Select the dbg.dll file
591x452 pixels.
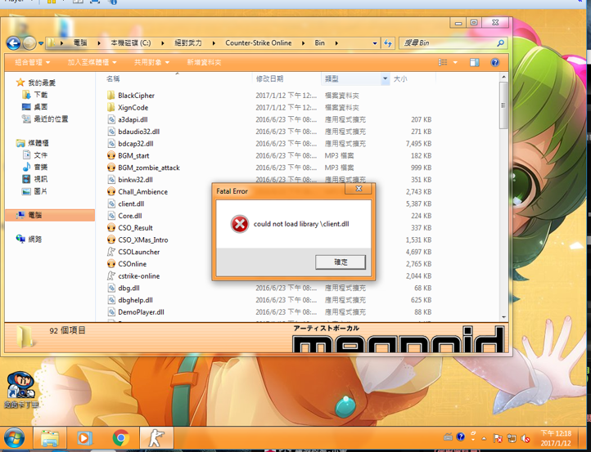pyautogui.click(x=129, y=288)
